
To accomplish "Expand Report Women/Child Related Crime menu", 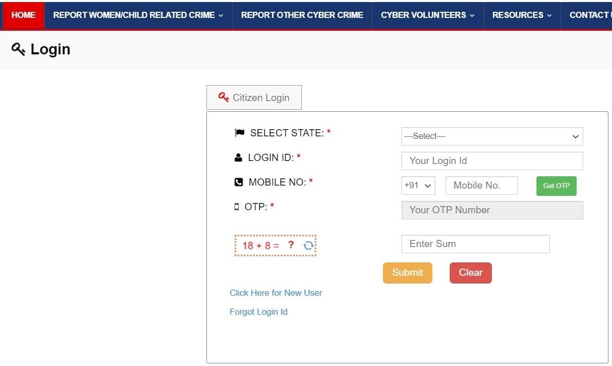I will click(138, 15).
